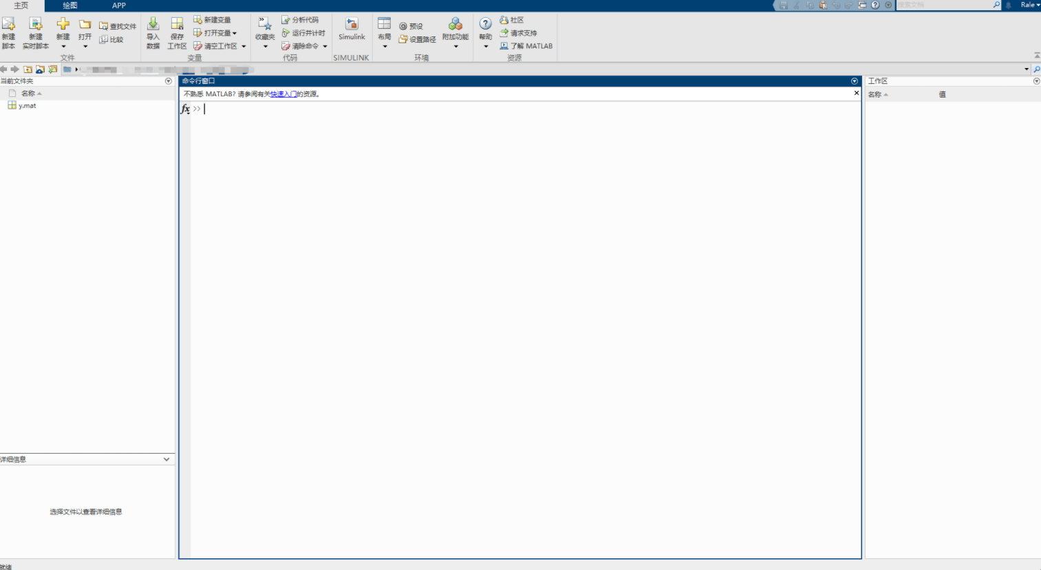Click the 新建实时脚本 (New Live Script) icon

(36, 24)
